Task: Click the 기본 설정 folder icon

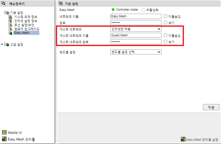Action: pyautogui.click(x=7, y=13)
